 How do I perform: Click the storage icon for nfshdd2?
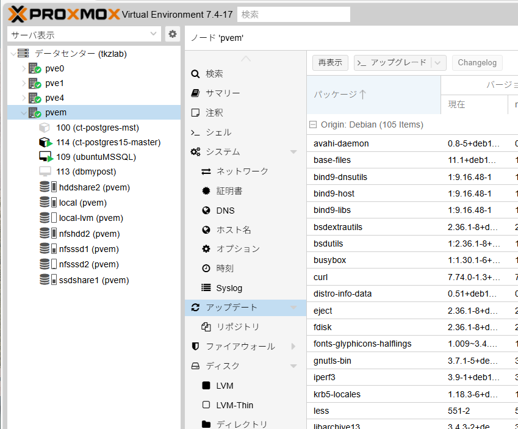[x=48, y=233]
